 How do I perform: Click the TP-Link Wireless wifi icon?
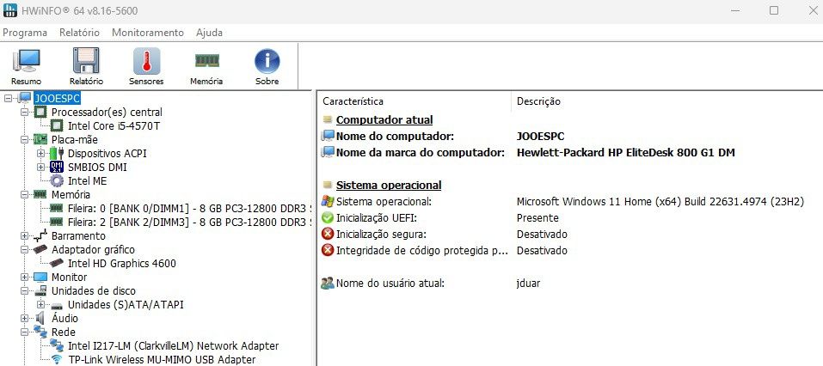[58, 360]
